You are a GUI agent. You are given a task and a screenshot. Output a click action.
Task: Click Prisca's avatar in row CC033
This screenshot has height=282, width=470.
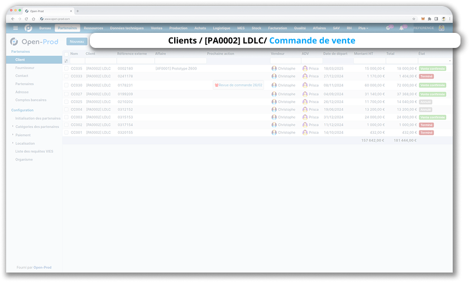[305, 76]
